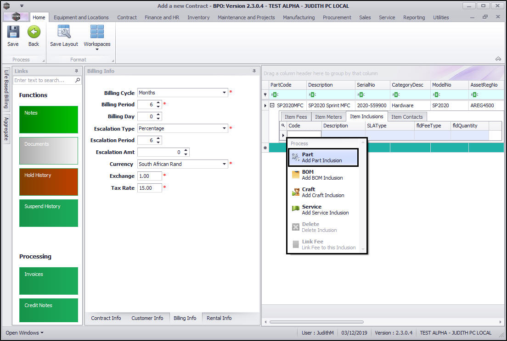Open the Life Based Billing side tab
This screenshot has height=341, width=507.
coord(6,89)
